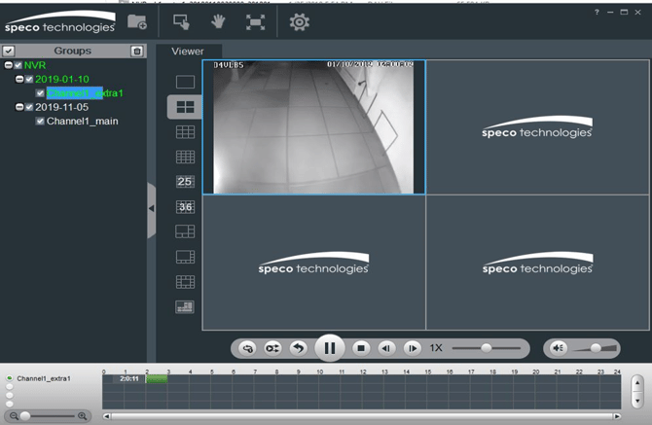Click the timeline scrollbar left arrow
Viewport: 652px width, 425px height.
107,416
